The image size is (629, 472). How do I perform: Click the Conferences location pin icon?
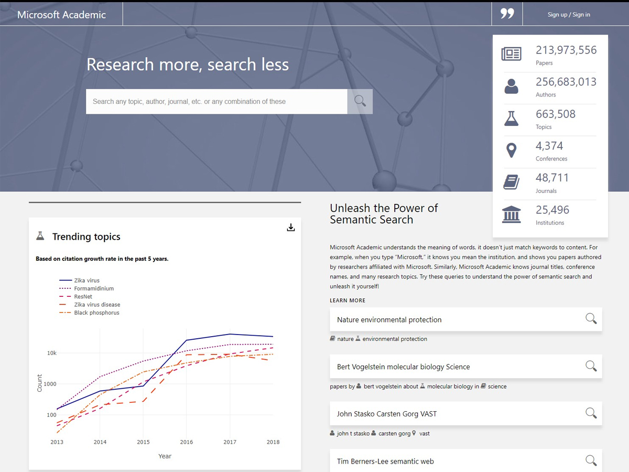tap(511, 149)
